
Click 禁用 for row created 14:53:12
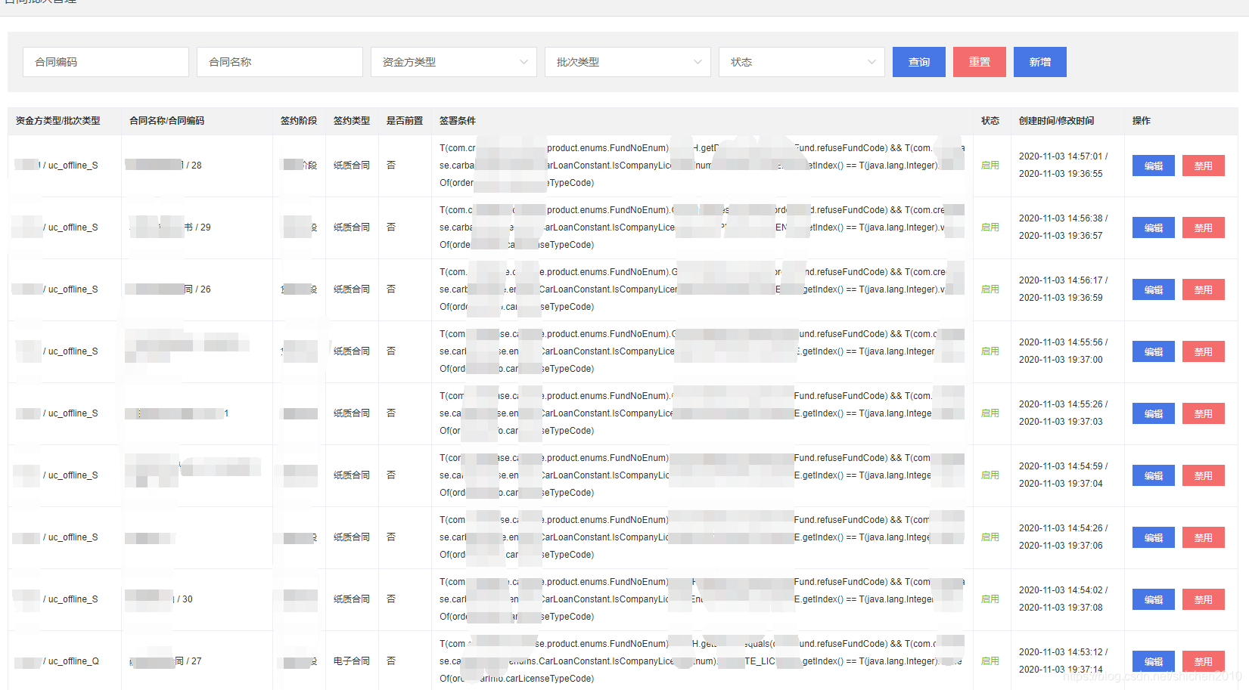(1204, 661)
